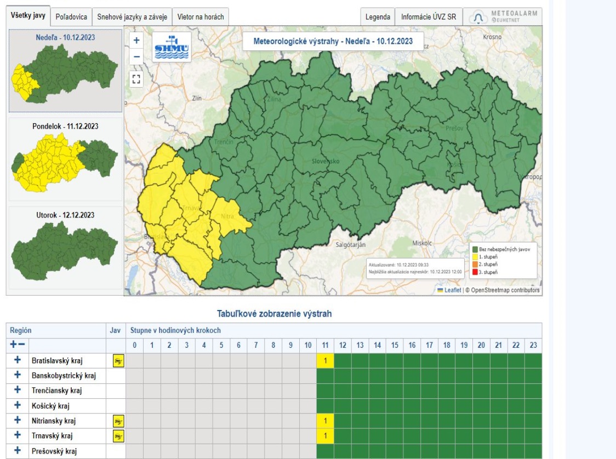The height and width of the screenshot is (459, 616).
Task: Open the Leaflet attribution link
Action: click(452, 290)
